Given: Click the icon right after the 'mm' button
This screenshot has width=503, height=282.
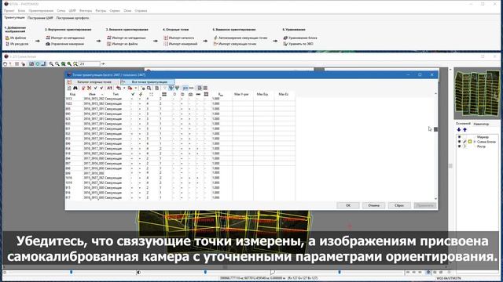Looking at the screenshot, I should (x=200, y=88).
